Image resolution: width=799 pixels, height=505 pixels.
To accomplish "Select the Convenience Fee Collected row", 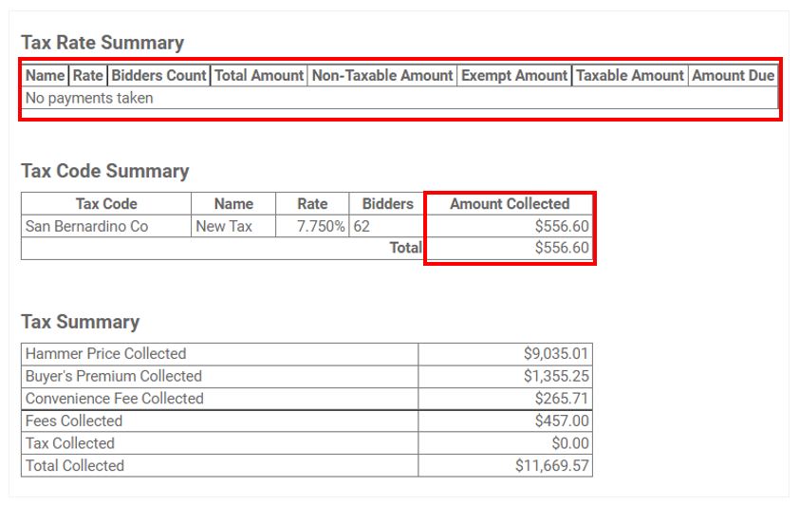I will pos(307,399).
